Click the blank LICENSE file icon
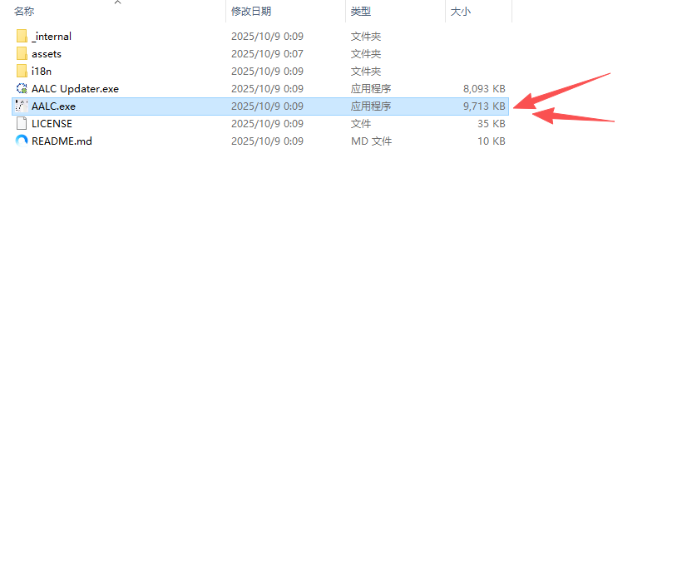 (x=22, y=124)
